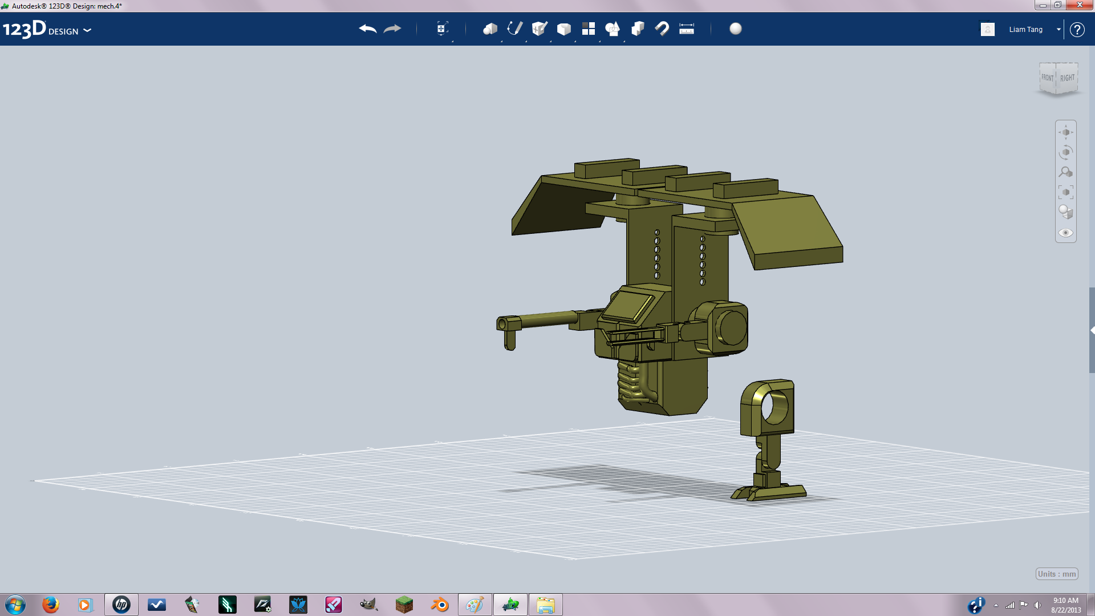Select the Sketch tool
This screenshot has height=616, width=1095.
515,29
